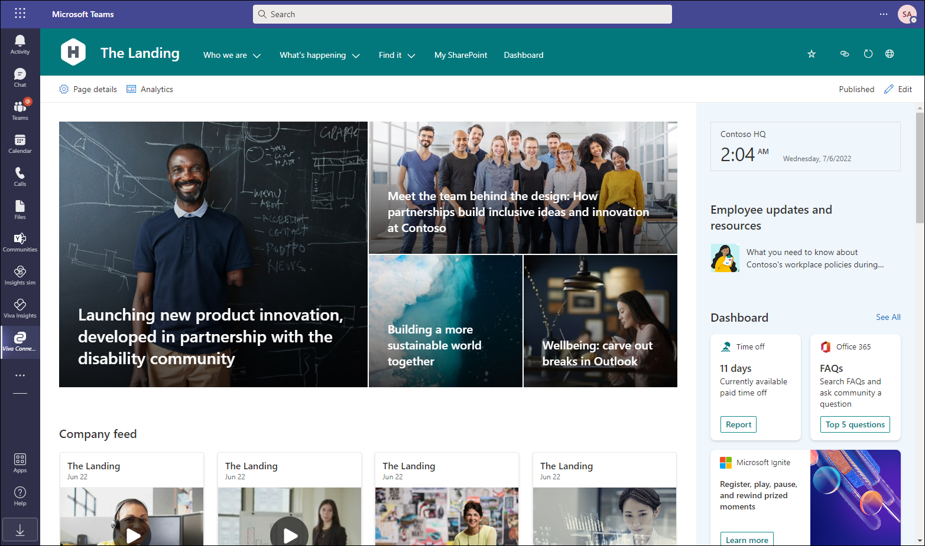Edit the page with the pencil

click(x=898, y=89)
